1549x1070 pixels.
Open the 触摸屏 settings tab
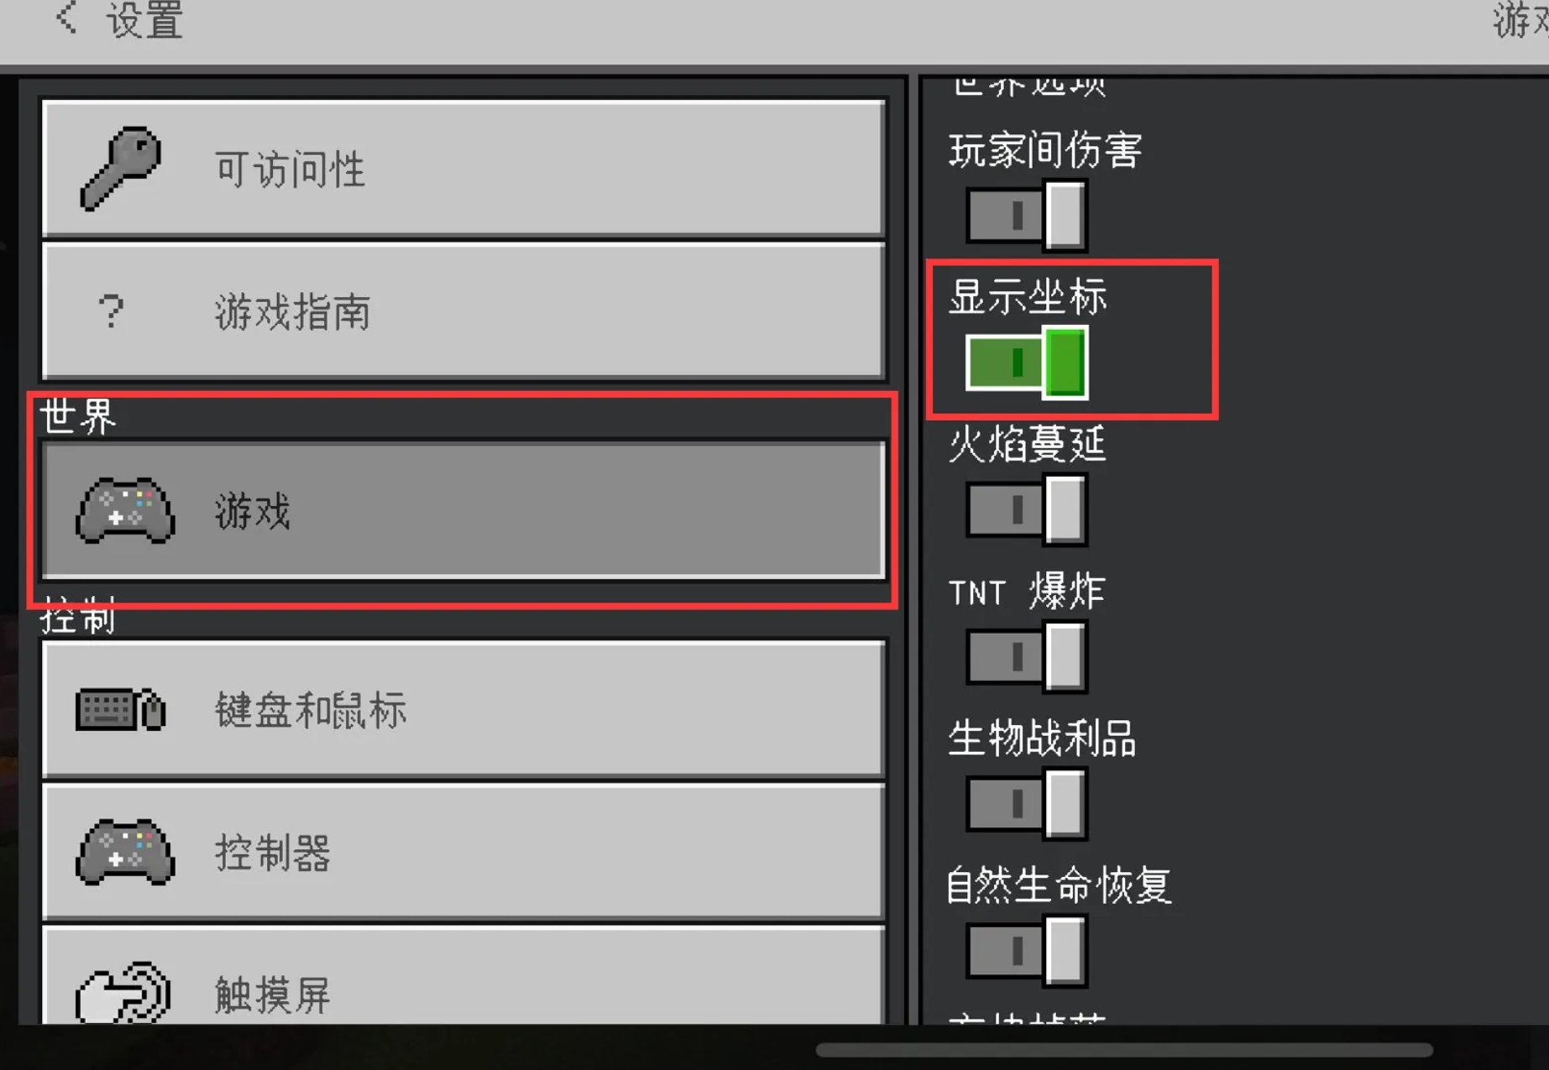pos(463,975)
